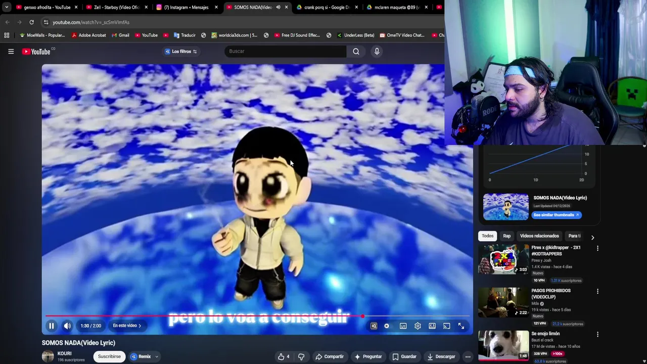Open OmeTV Video Chat bookmark
Screen dimensions: 647x364
click(x=402, y=35)
